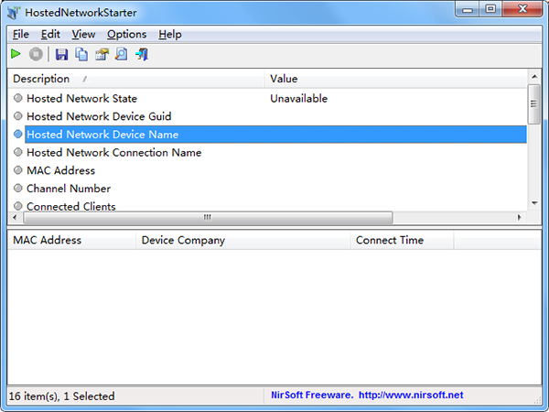Open the Help menu
The width and height of the screenshot is (549, 412).
(x=170, y=35)
